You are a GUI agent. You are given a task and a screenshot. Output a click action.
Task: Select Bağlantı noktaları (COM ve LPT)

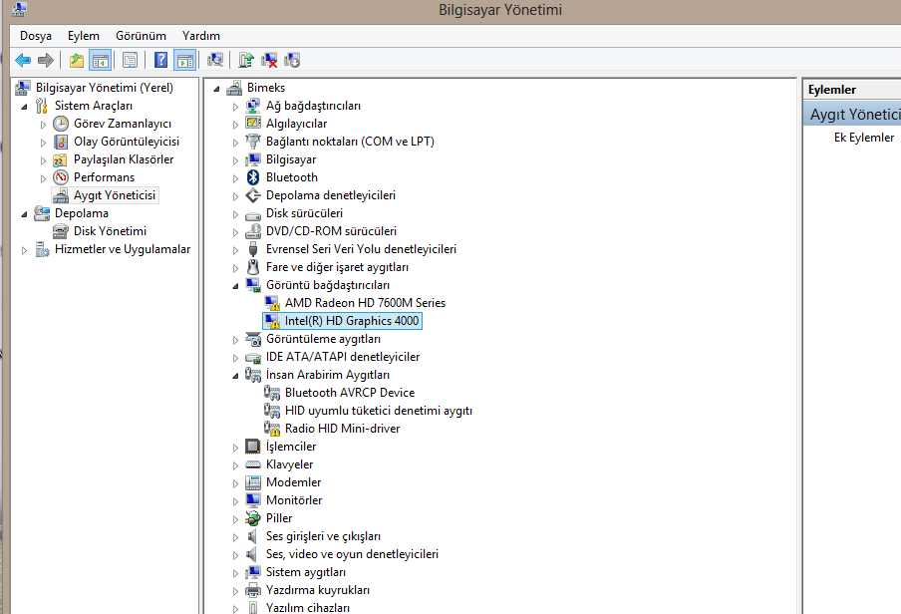click(350, 142)
